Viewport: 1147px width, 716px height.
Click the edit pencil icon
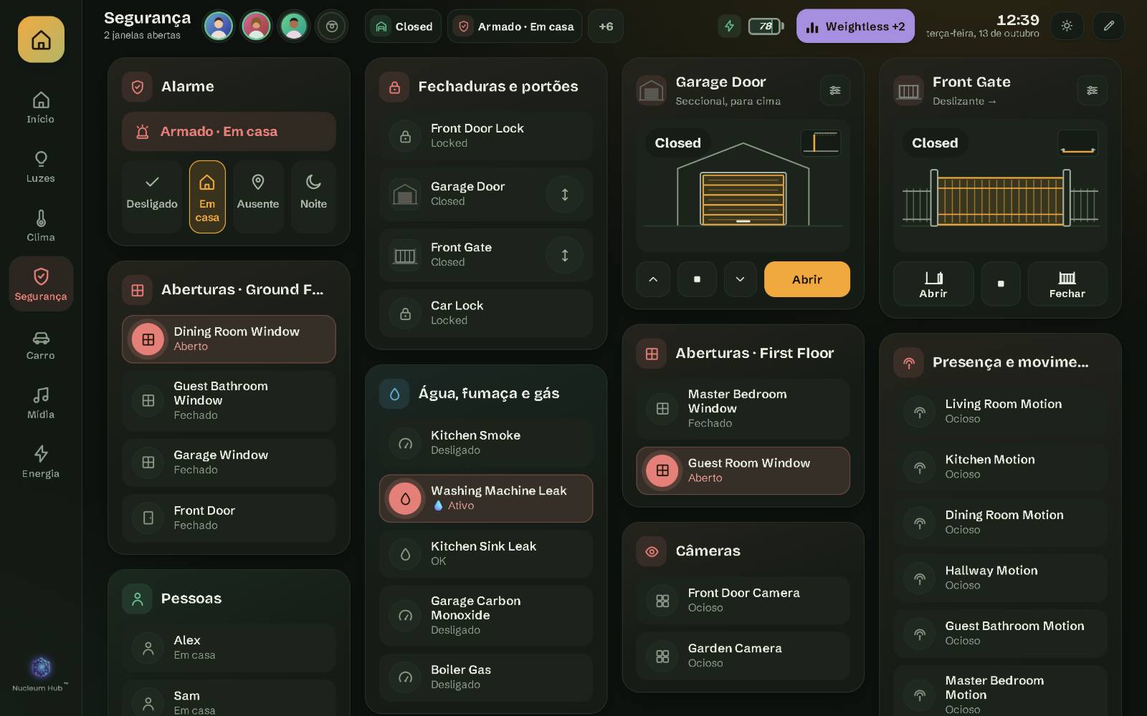[x=1109, y=26]
